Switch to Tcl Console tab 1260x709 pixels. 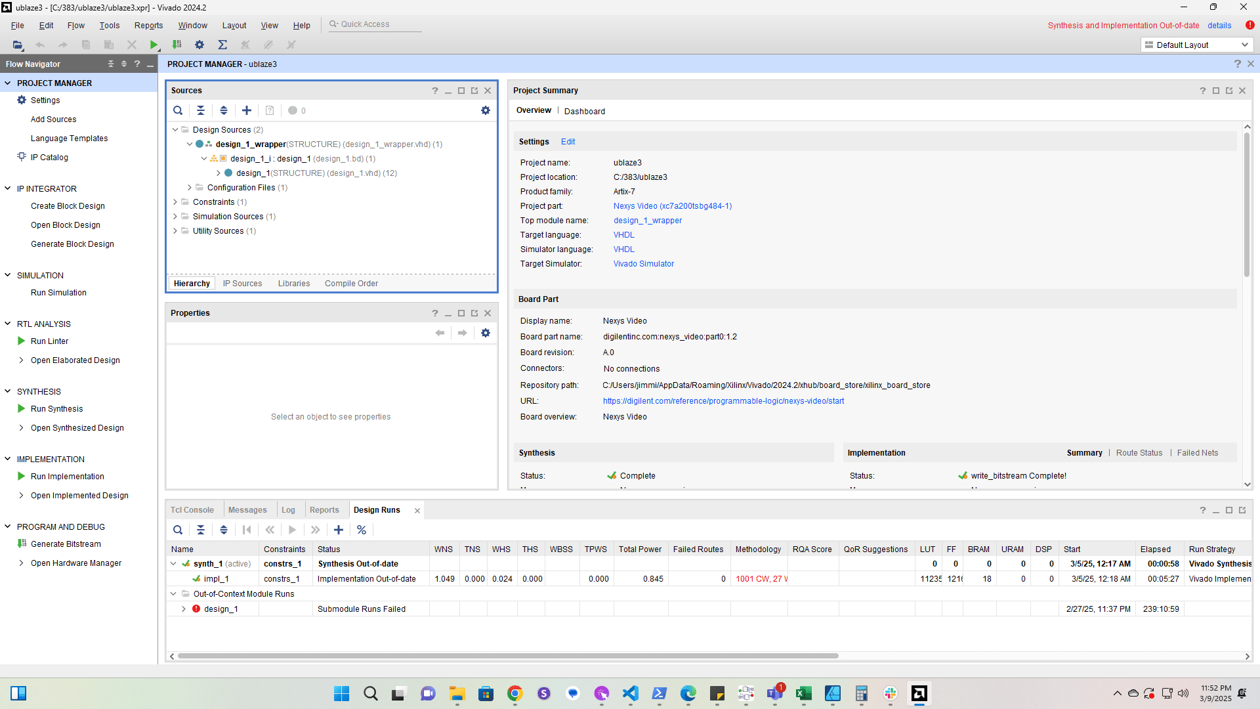(192, 510)
